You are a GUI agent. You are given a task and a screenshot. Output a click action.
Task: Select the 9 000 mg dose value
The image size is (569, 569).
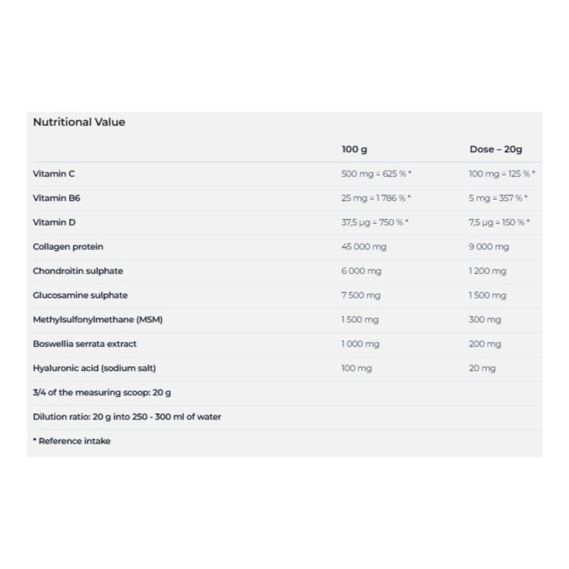489,247
